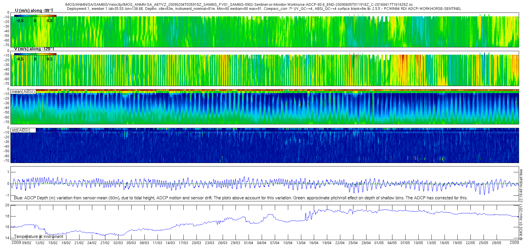The width and height of the screenshot is (524, 247).
Task: Click the '10/04' date tick label
Action: (288, 243)
